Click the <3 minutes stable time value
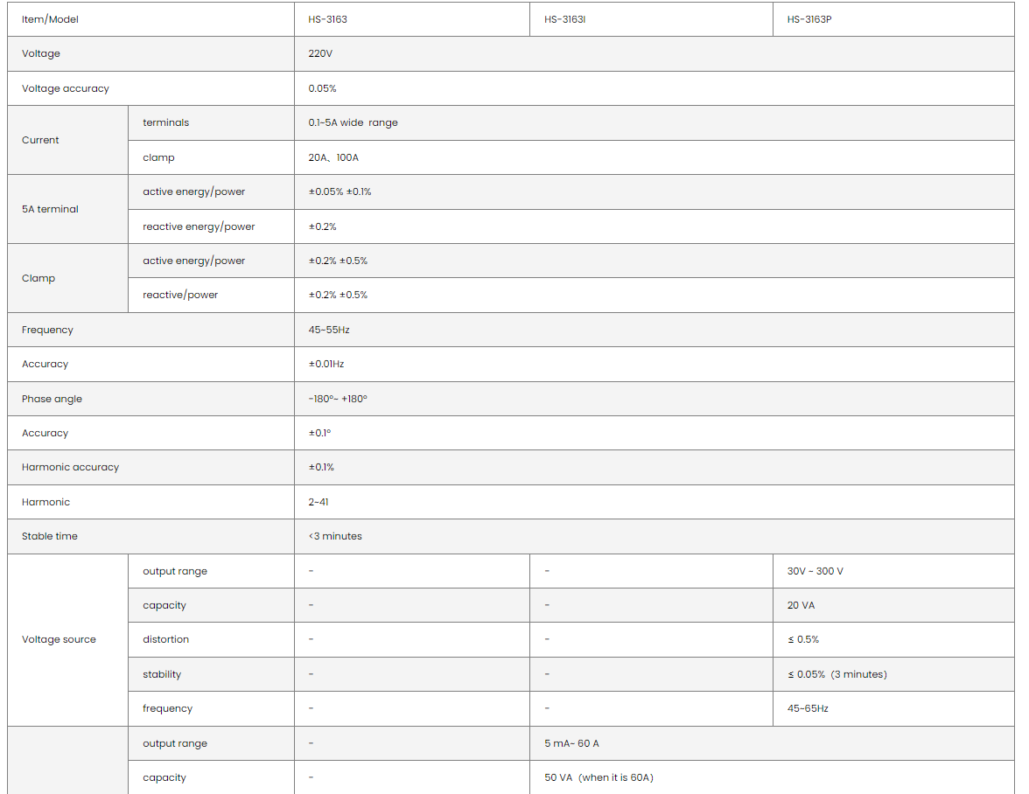Image resolution: width=1029 pixels, height=794 pixels. [x=335, y=536]
